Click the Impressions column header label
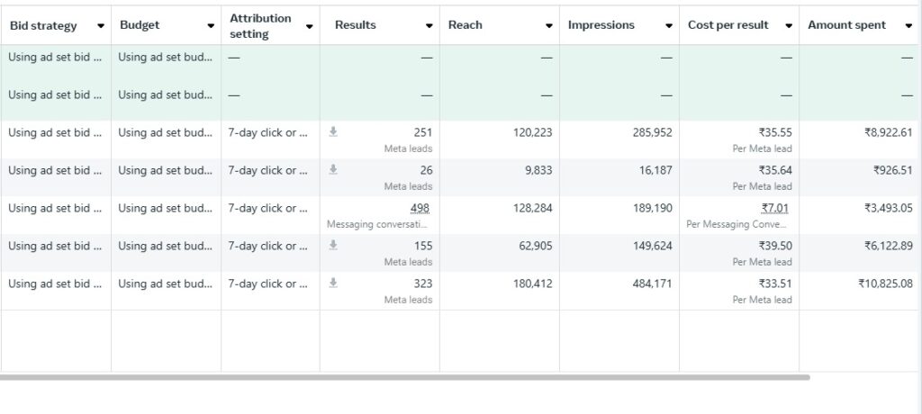The height and width of the screenshot is (414, 922). (600, 25)
